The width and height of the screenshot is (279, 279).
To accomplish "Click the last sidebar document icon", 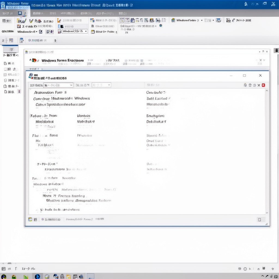I will point(5,92).
